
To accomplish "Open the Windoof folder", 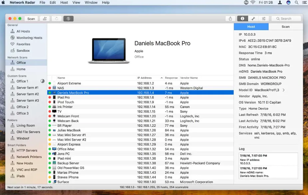I will pos(26,138).
